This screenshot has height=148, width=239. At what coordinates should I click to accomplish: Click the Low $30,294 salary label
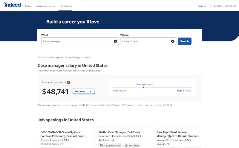(x=120, y=91)
